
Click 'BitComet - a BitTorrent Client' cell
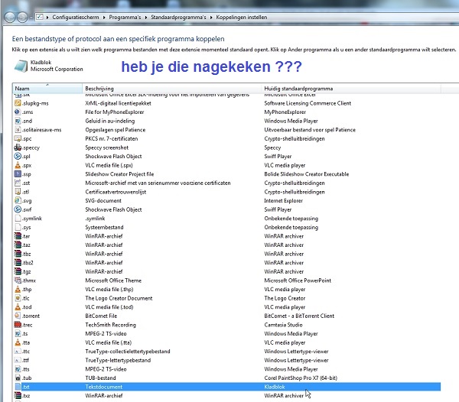point(299,316)
